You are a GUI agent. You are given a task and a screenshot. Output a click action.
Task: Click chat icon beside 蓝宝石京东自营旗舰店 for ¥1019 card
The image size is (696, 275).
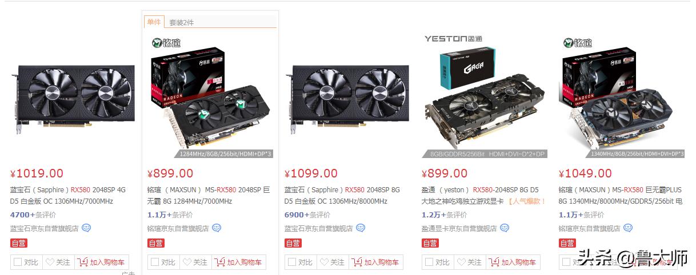(x=86, y=228)
